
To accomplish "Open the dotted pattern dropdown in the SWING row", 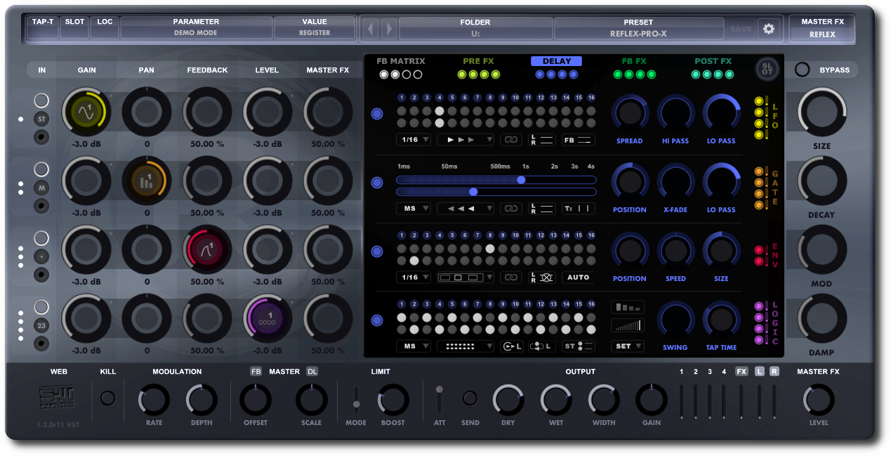I will (x=466, y=346).
